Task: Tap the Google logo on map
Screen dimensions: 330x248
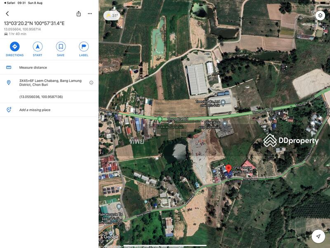Action: point(111,237)
